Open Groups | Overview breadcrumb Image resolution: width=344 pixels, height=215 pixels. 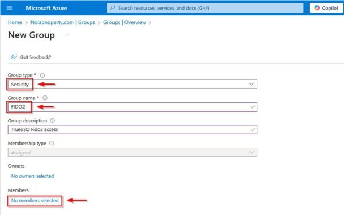124,22
